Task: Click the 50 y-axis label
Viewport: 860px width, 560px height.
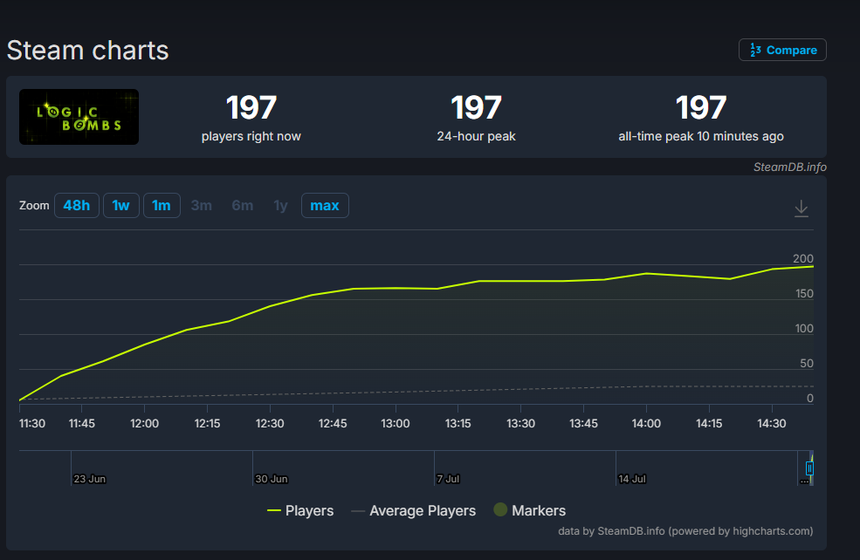Action: coord(806,363)
